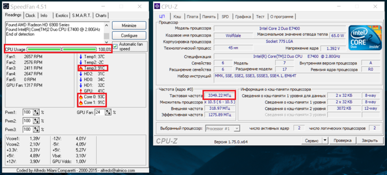
Task: Open the Графика tab in CPU-Z
Action: 243,17
